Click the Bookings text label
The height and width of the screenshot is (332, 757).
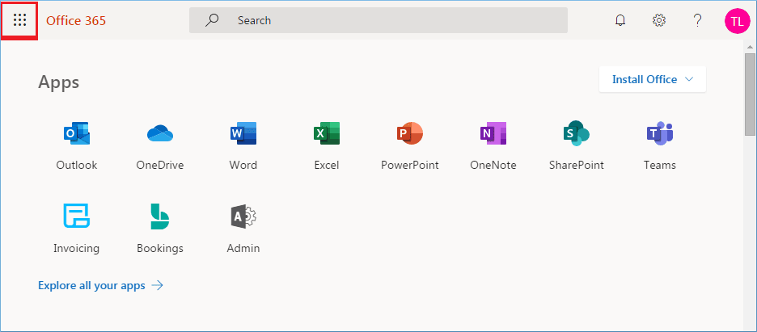160,249
